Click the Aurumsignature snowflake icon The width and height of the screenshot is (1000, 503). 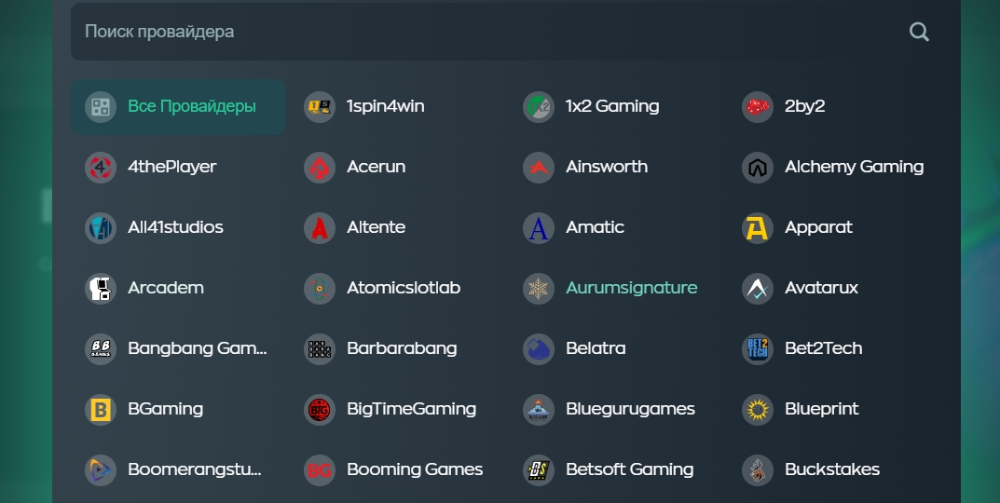click(539, 288)
